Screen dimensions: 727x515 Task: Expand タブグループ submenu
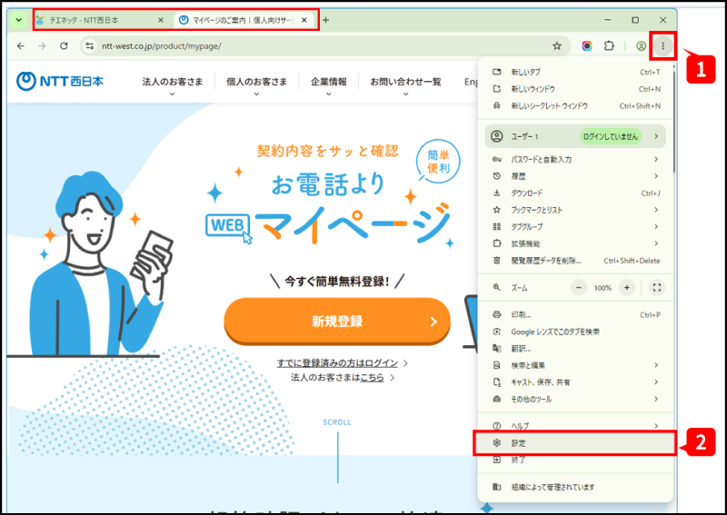(x=575, y=227)
